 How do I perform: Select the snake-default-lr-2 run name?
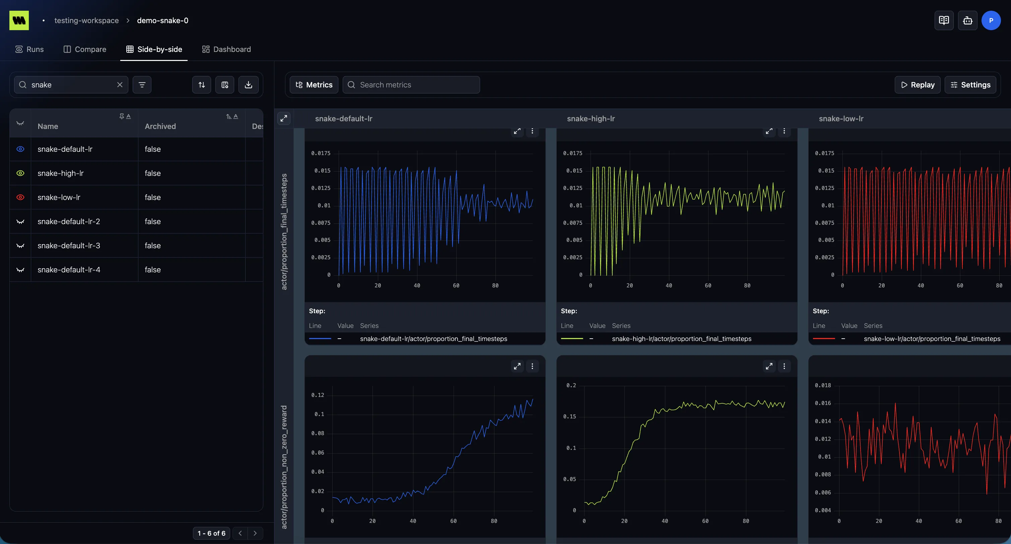[x=69, y=221]
